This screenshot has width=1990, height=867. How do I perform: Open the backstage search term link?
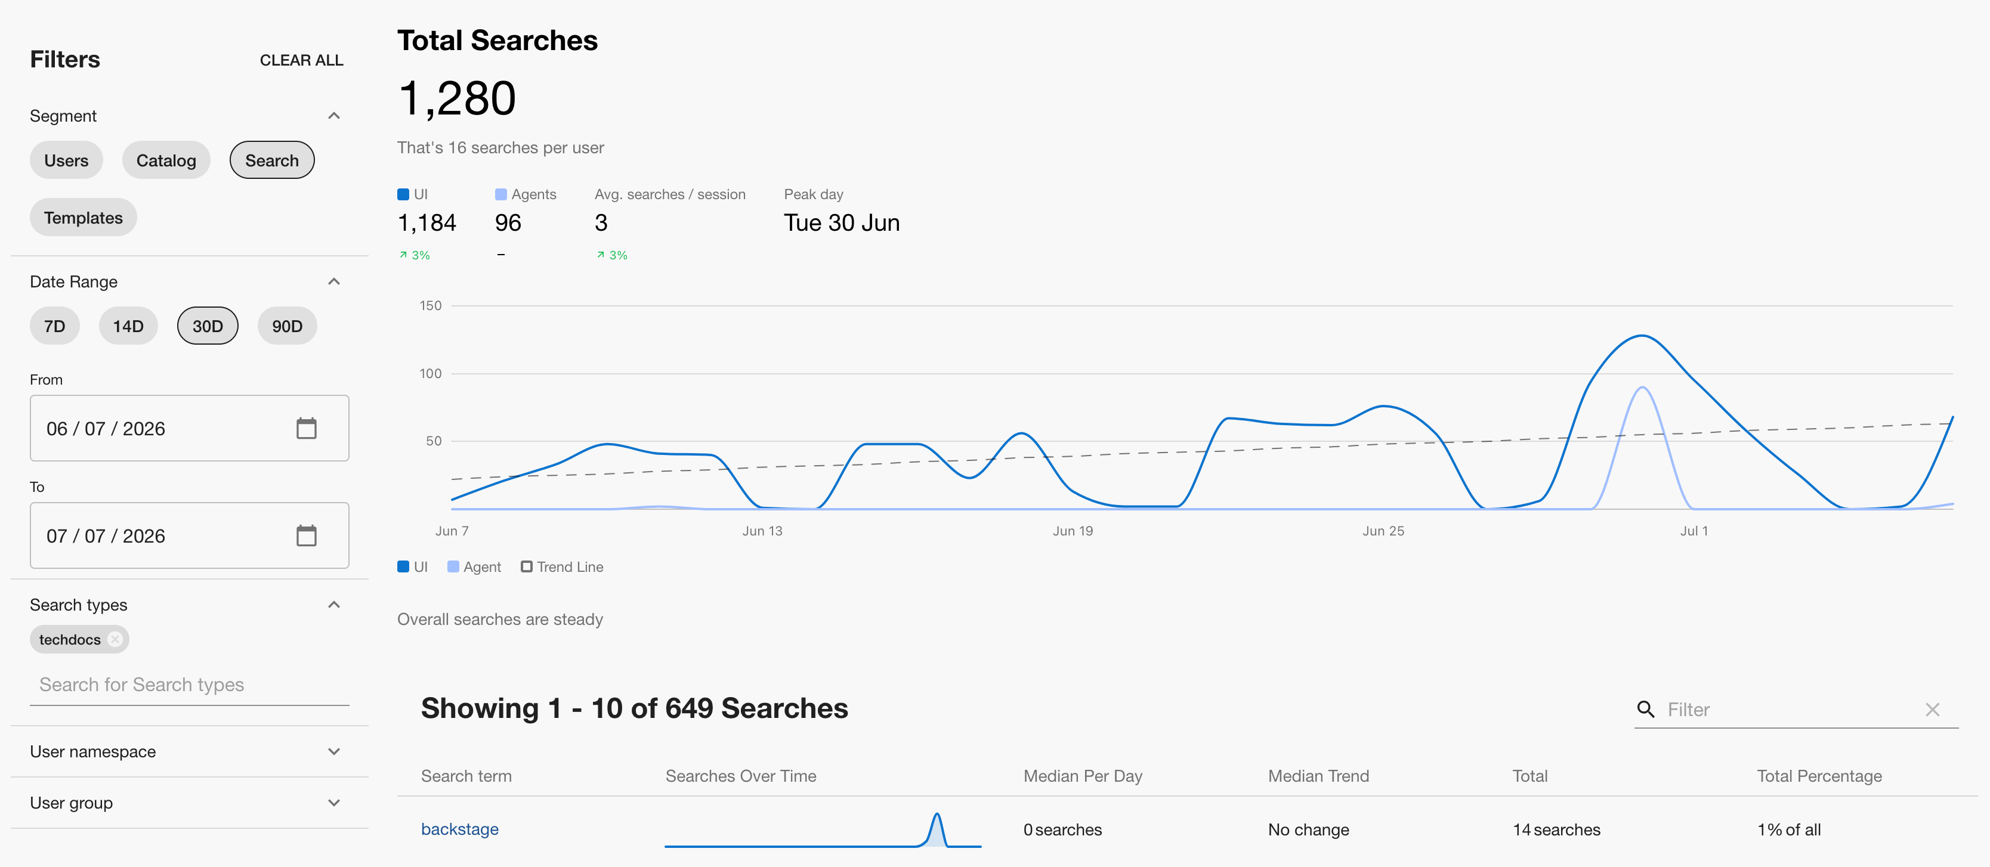point(460,829)
